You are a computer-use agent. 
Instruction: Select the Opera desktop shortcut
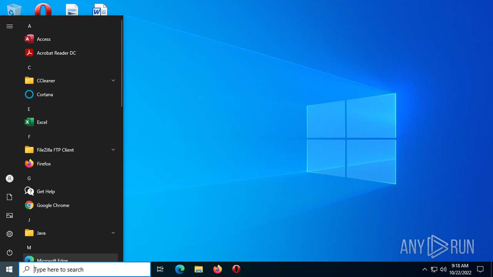tap(43, 9)
